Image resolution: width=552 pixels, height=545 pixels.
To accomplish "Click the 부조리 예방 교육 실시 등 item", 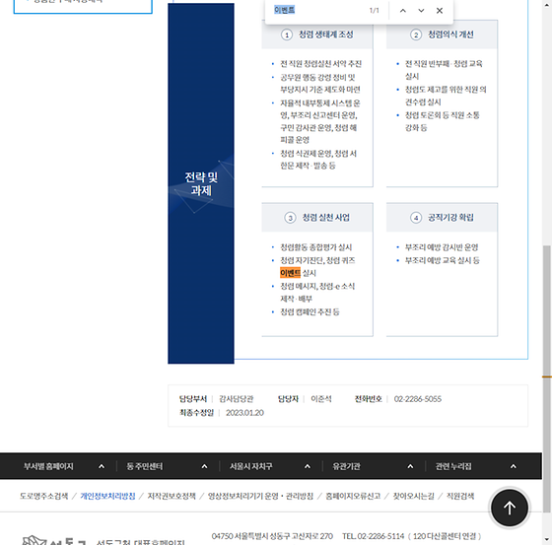I will click(443, 260).
